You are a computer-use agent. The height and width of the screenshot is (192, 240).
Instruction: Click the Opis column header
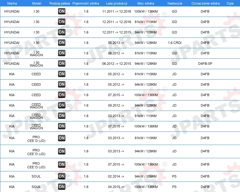(230, 3)
